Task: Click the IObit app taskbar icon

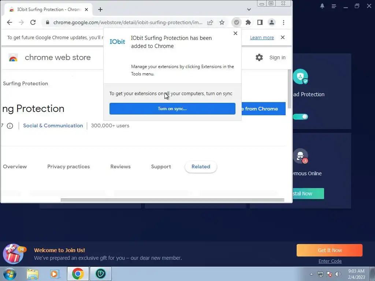Action: pos(101,274)
